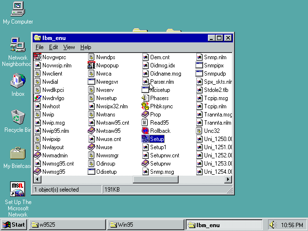Screen dimensions: 308x231
Task: Select the Nwlayout file name
Action: (x=53, y=147)
